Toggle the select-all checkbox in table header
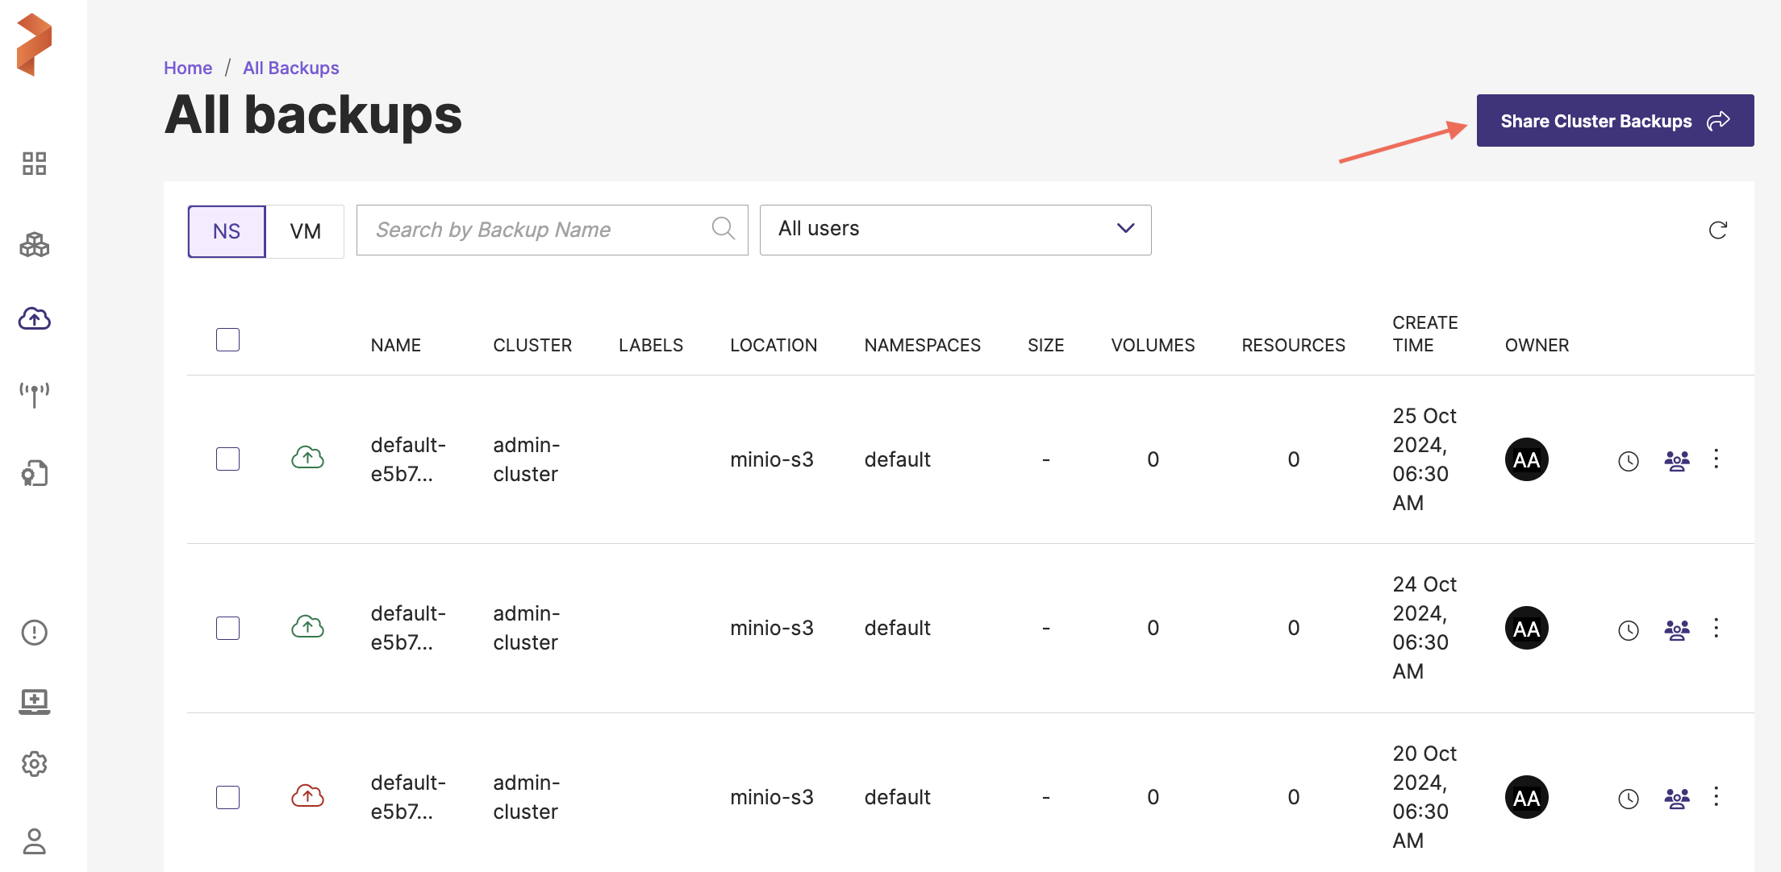 227,340
